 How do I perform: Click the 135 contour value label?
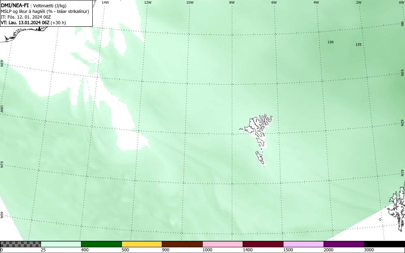tap(358, 44)
